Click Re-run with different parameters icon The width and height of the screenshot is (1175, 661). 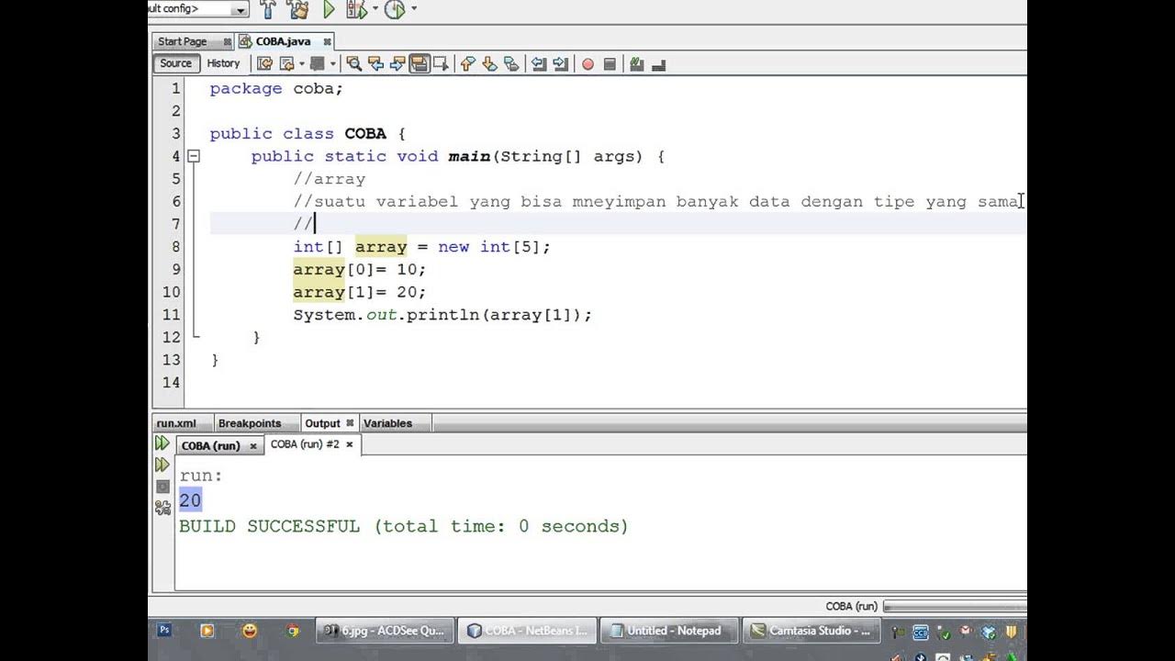pyautogui.click(x=162, y=465)
